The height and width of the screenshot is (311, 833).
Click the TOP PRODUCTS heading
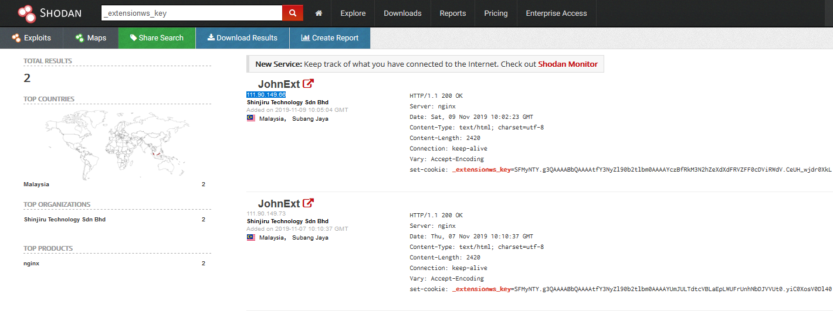click(x=48, y=248)
